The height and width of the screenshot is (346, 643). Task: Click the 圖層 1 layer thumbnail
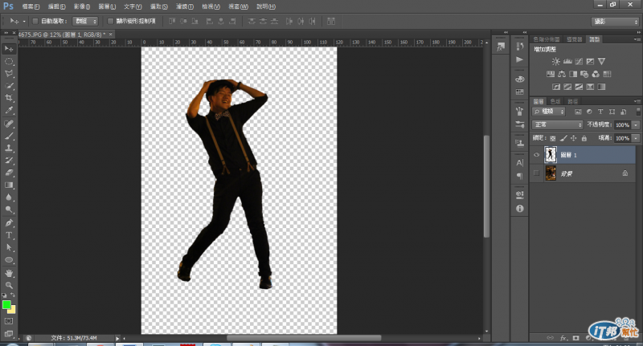551,154
